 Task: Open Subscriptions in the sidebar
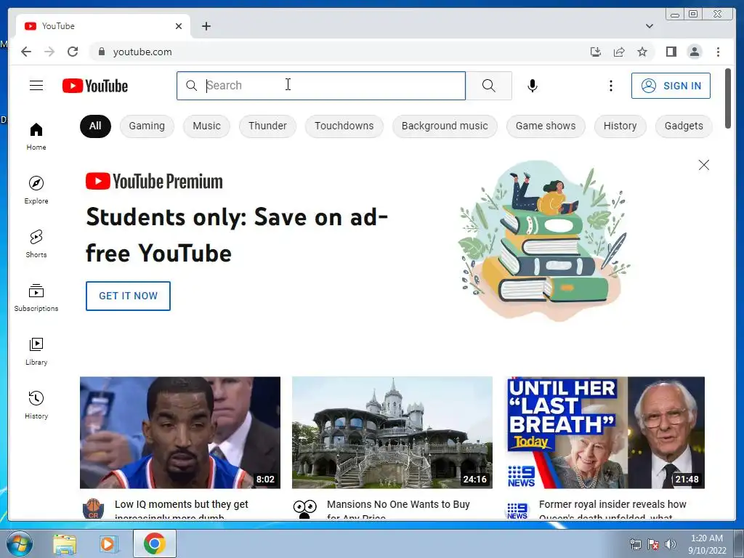point(36,297)
